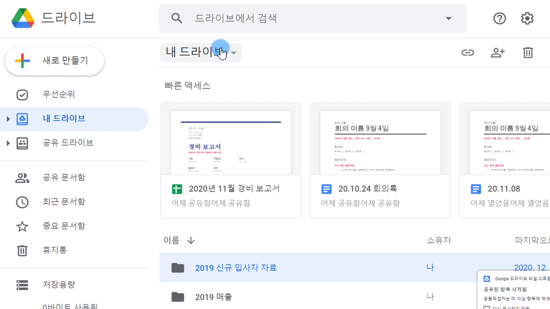Image resolution: width=550 pixels, height=309 pixels.
Task: Click the 저장용량 storage icon
Action: pos(22,285)
